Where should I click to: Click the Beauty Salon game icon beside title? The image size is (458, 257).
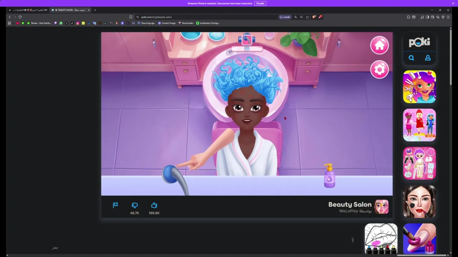tap(381, 207)
